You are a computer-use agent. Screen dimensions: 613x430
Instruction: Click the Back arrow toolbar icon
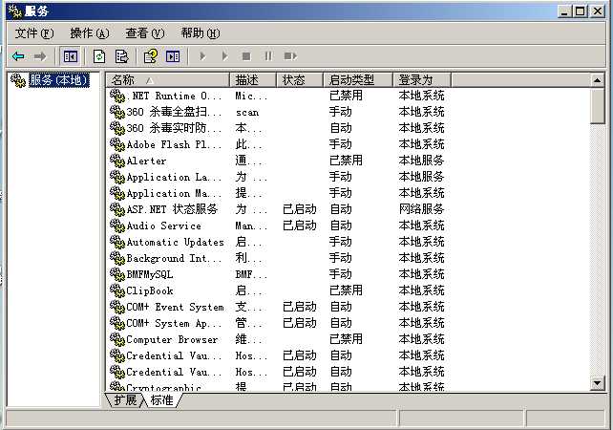point(18,56)
